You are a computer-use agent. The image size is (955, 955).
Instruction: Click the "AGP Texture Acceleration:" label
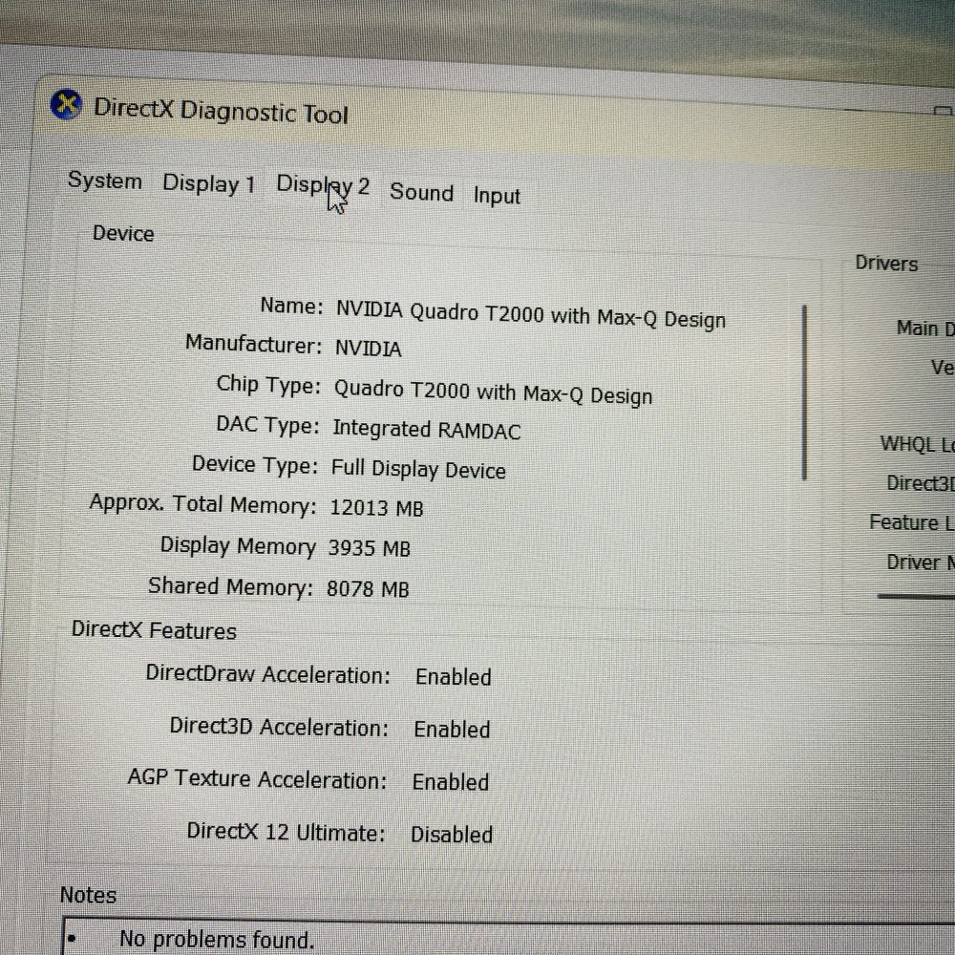257,779
